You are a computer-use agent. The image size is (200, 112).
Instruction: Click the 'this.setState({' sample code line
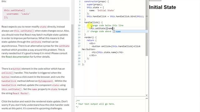pyautogui.click(x=14, y=10)
